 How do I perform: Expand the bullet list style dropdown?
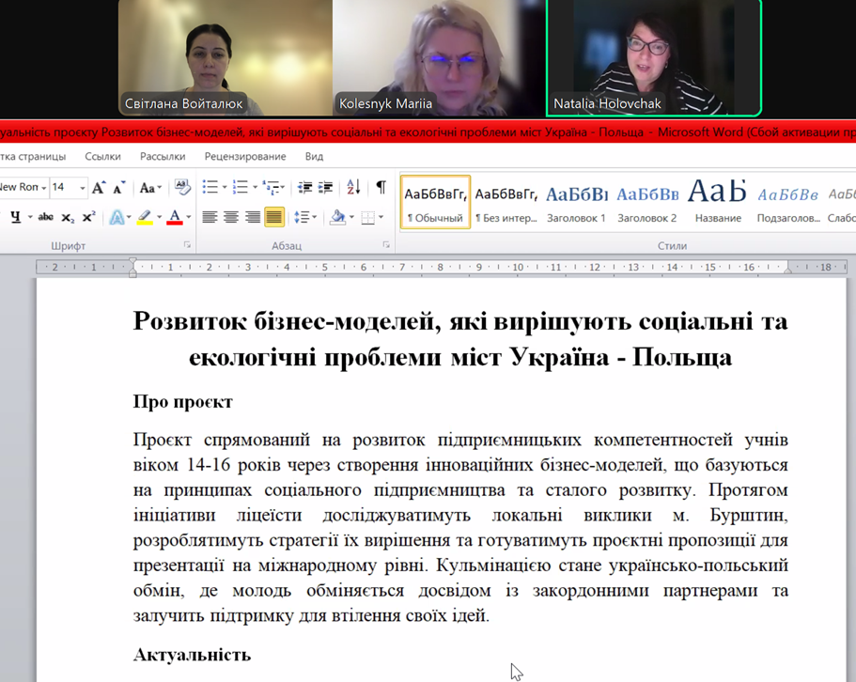point(224,188)
